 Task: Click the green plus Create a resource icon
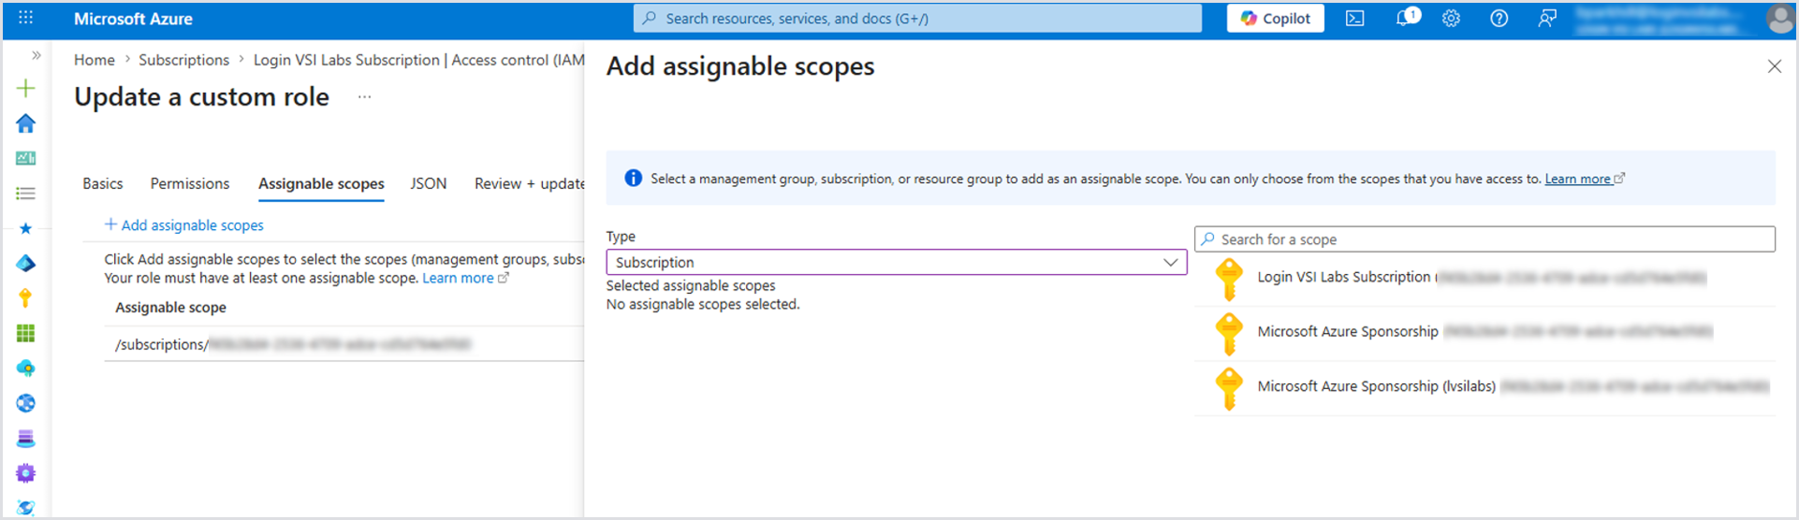(x=26, y=89)
